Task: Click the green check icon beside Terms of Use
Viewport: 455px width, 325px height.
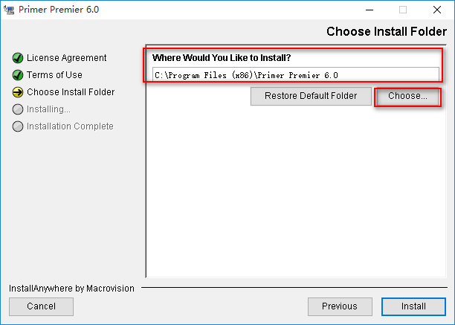Action: pos(18,75)
